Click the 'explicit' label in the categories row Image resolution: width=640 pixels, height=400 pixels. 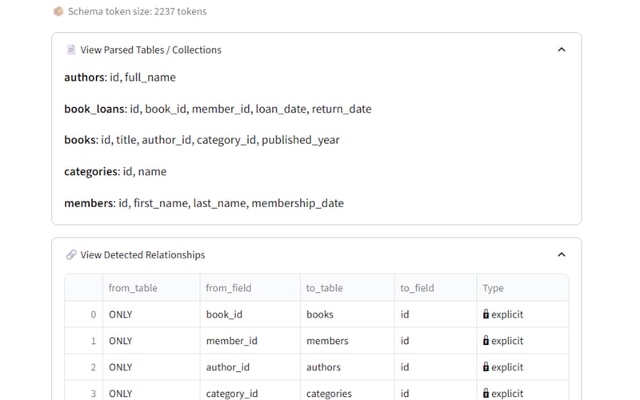click(507, 393)
